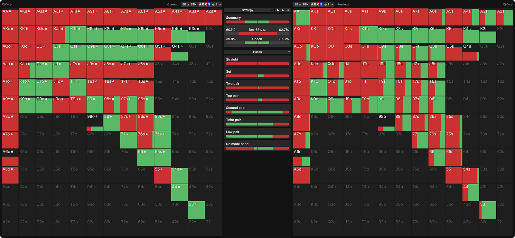Click the Check frequency bar
This screenshot has height=238, width=515.
[257, 43]
